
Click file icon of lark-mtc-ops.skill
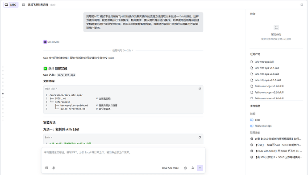click(x=252, y=62)
